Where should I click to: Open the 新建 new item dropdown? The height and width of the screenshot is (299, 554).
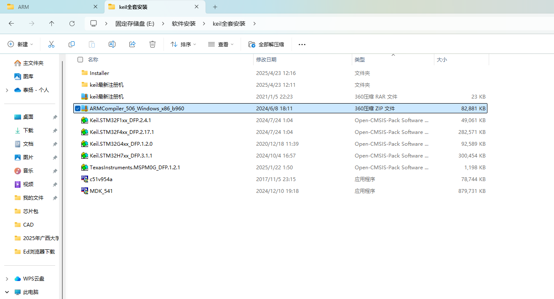coord(20,44)
